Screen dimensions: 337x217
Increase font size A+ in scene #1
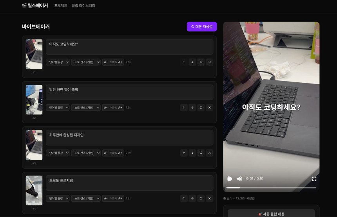pyautogui.click(x=120, y=62)
